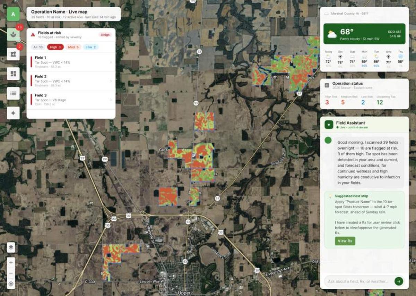Click the Operation Name · Live map title

pyautogui.click(x=59, y=12)
